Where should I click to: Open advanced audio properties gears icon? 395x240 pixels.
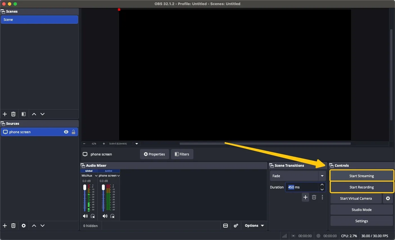pos(236,226)
